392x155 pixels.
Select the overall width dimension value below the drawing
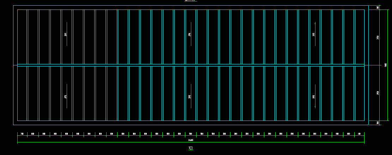tap(191, 140)
